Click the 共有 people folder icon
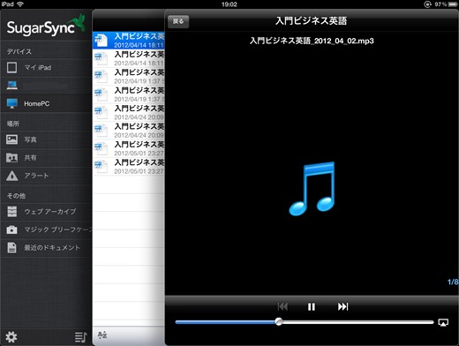The width and height of the screenshot is (459, 346). coord(11,158)
